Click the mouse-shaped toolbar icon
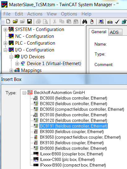Image resolution: width=127 pixels, height=169 pixels. [92, 22]
